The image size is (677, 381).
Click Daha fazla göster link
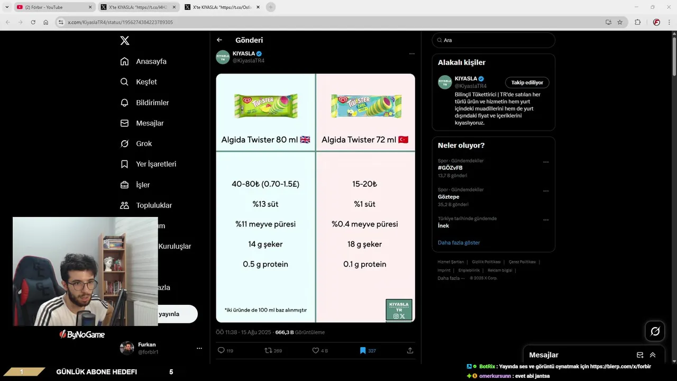pyautogui.click(x=459, y=242)
